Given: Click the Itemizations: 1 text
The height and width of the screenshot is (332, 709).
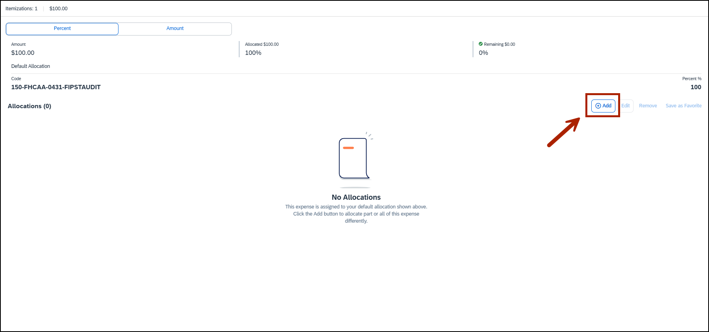Looking at the screenshot, I should [21, 9].
